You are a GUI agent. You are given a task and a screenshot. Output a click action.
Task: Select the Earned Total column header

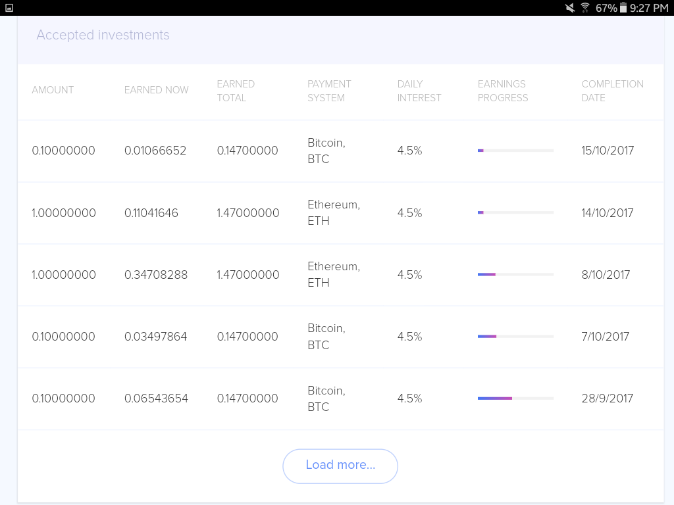[236, 91]
